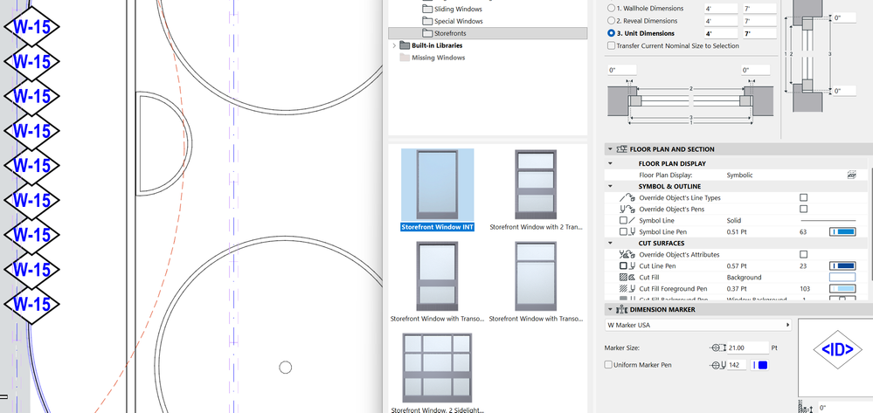Click the Built-in Libraries folder icon

[x=405, y=45]
